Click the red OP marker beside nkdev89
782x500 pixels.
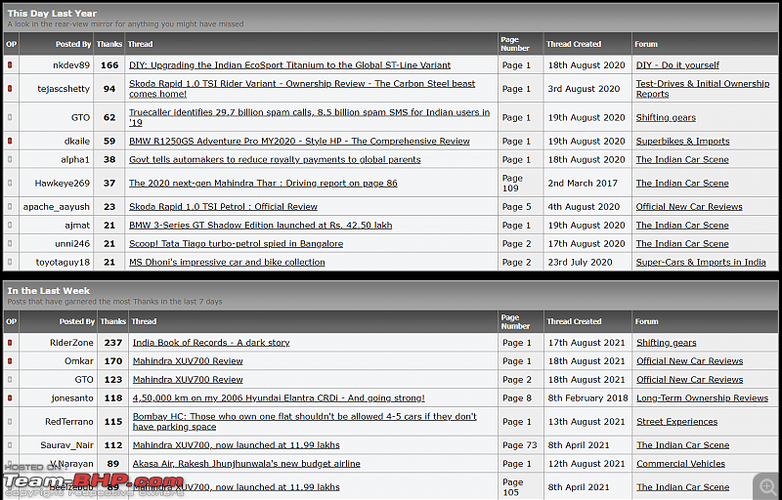pos(10,64)
